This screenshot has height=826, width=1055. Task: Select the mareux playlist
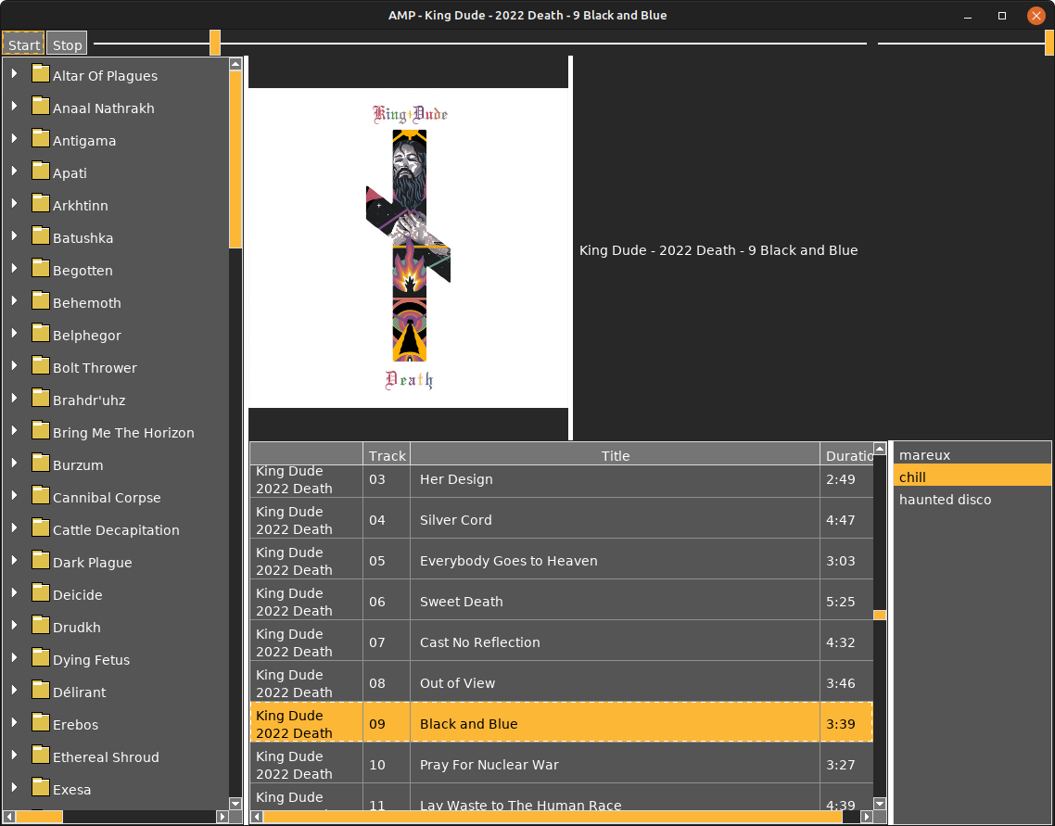972,454
